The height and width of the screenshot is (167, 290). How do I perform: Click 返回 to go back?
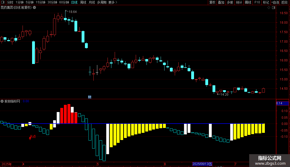(284, 2)
